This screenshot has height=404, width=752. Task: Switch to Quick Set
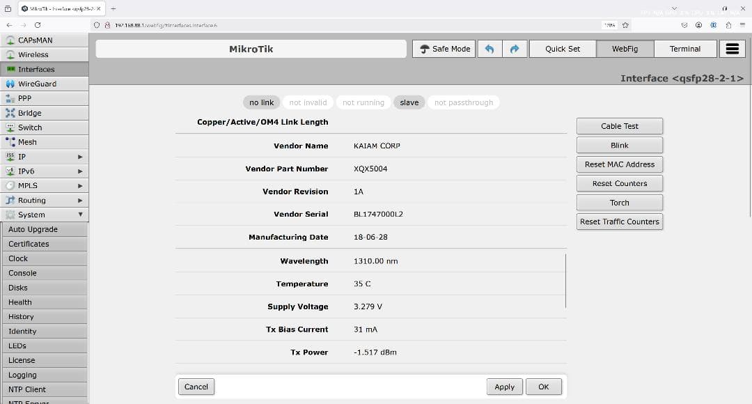click(x=563, y=49)
